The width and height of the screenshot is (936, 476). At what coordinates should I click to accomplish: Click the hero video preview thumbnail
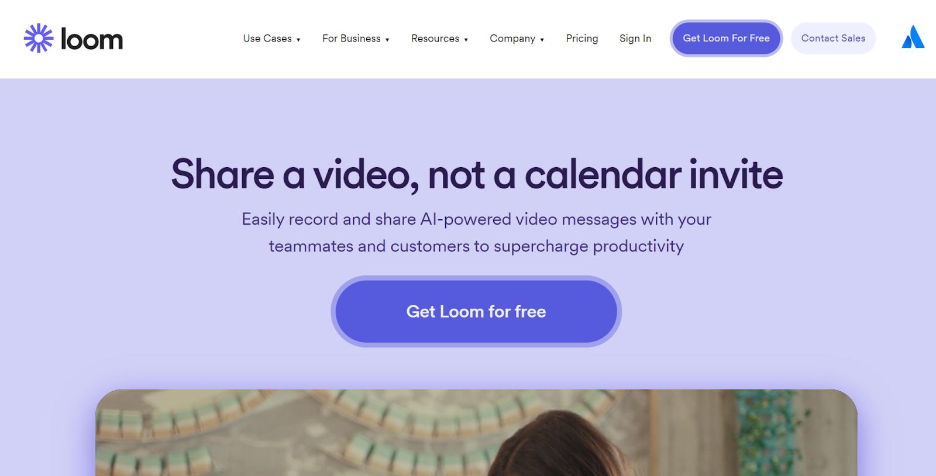(x=476, y=433)
